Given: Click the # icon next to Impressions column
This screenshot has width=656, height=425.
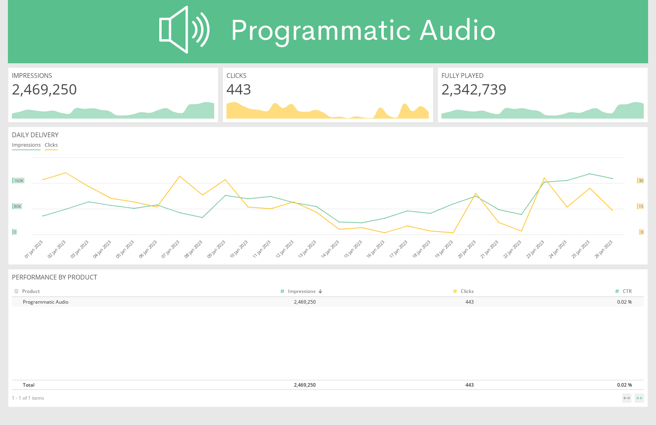Looking at the screenshot, I should [x=282, y=291].
